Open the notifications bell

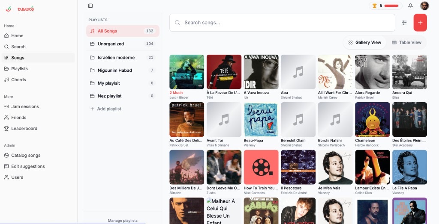click(410, 6)
